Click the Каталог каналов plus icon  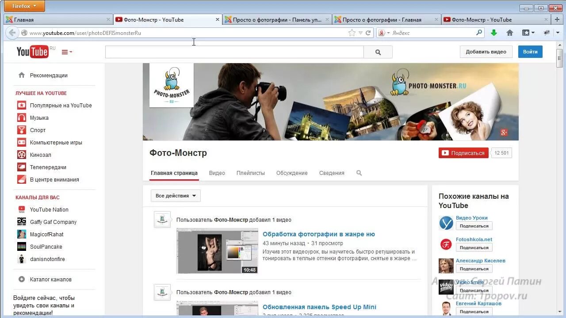pos(22,279)
